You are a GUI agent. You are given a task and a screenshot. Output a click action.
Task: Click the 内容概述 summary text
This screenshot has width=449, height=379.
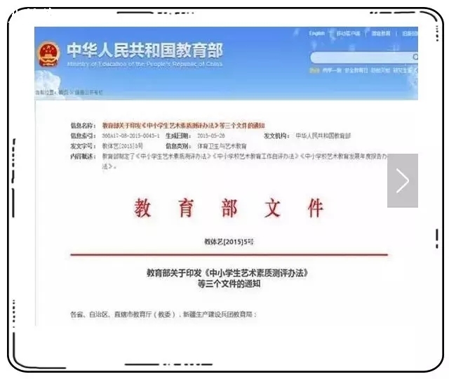tap(245, 161)
